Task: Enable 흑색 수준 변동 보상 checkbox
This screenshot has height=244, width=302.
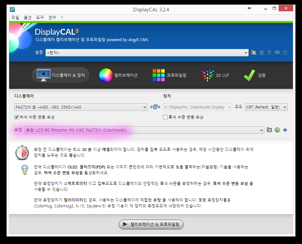Action: coord(165,117)
